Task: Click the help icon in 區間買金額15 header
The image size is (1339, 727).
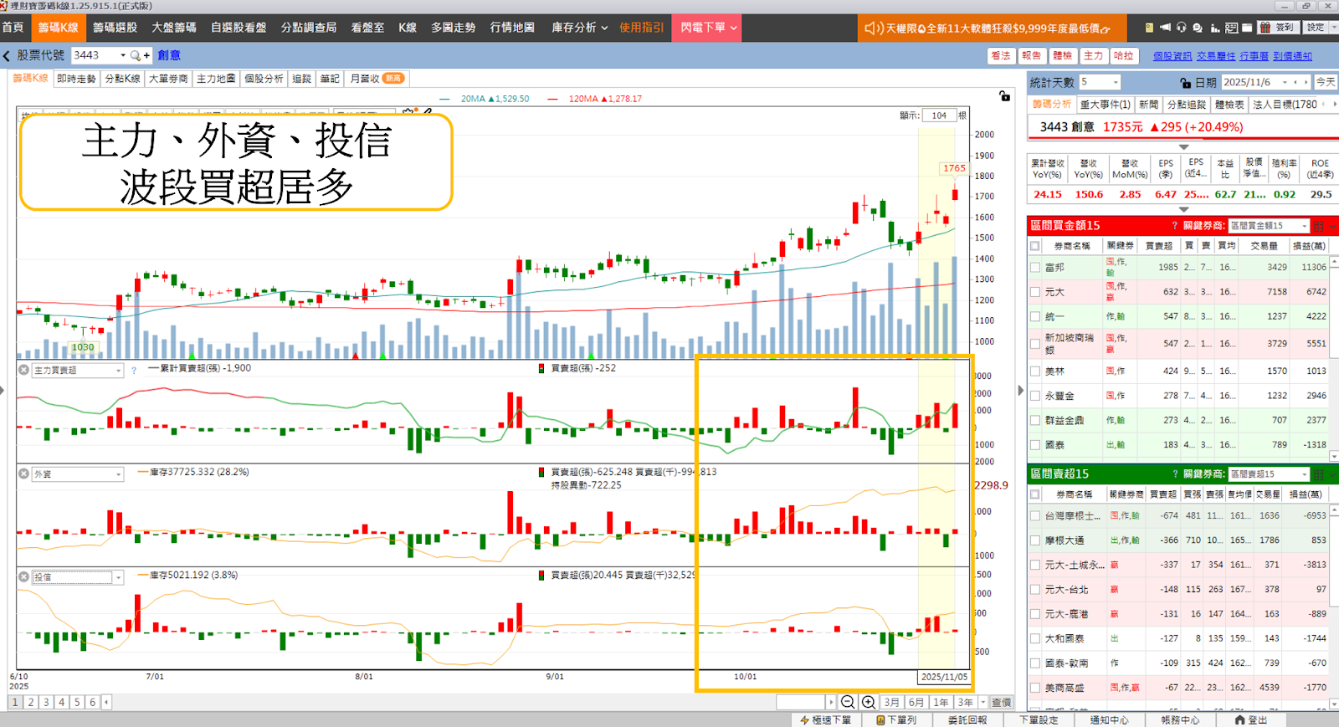Action: (1174, 226)
